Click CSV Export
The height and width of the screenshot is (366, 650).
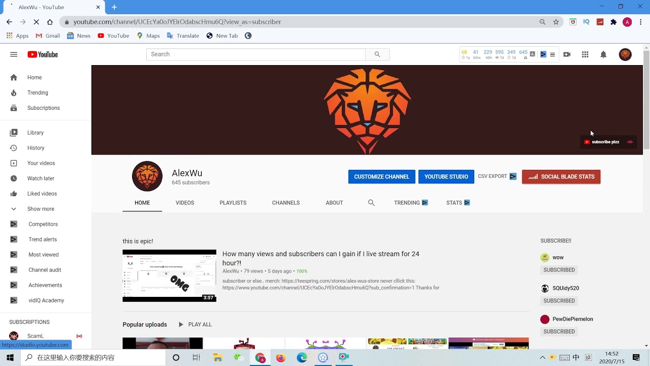coord(497,176)
